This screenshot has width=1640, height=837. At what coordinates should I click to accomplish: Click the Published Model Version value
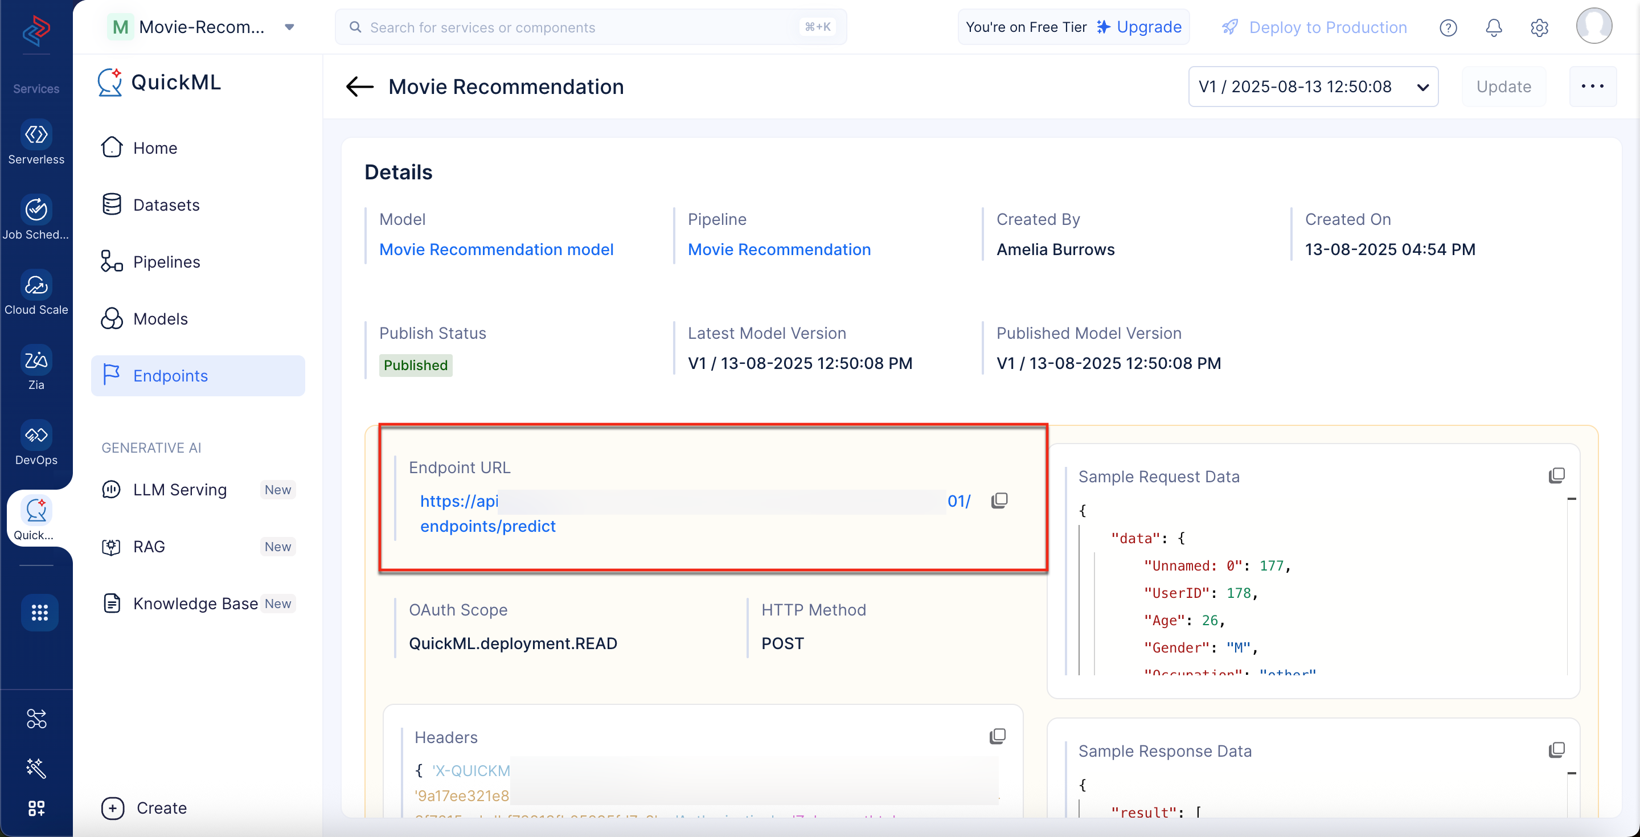1108,363
